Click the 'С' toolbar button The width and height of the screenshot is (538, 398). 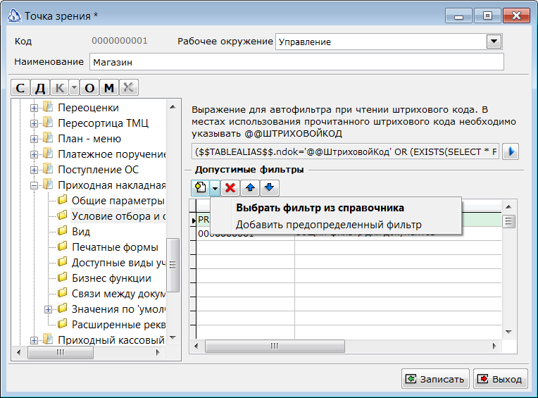click(20, 88)
